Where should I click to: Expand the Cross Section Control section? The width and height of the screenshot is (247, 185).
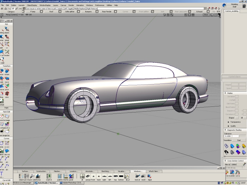(225, 161)
